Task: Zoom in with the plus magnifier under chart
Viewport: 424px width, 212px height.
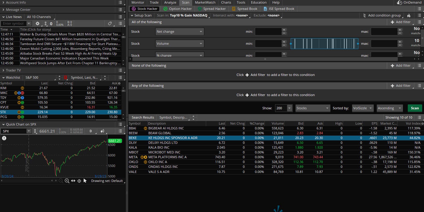Action: [67, 181]
